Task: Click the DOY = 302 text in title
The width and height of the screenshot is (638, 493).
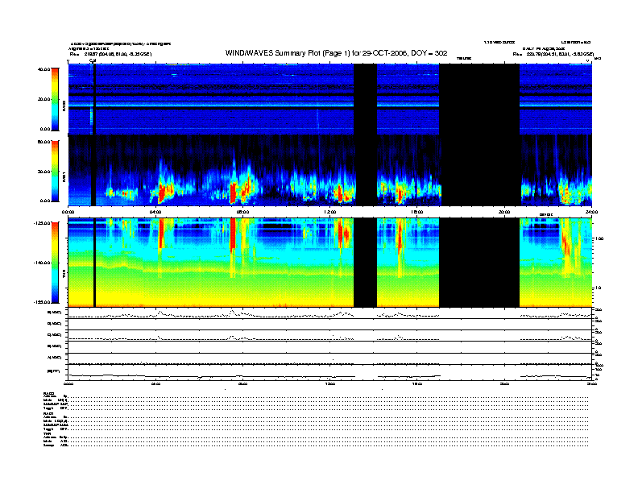Action: point(429,53)
